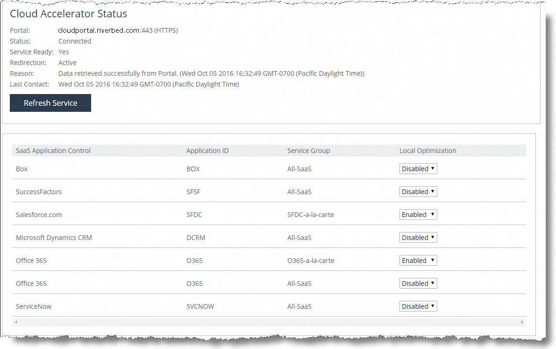Open Local Optimization dropdown for Salesforce.com
Screen dimensions: 556x349
point(418,214)
